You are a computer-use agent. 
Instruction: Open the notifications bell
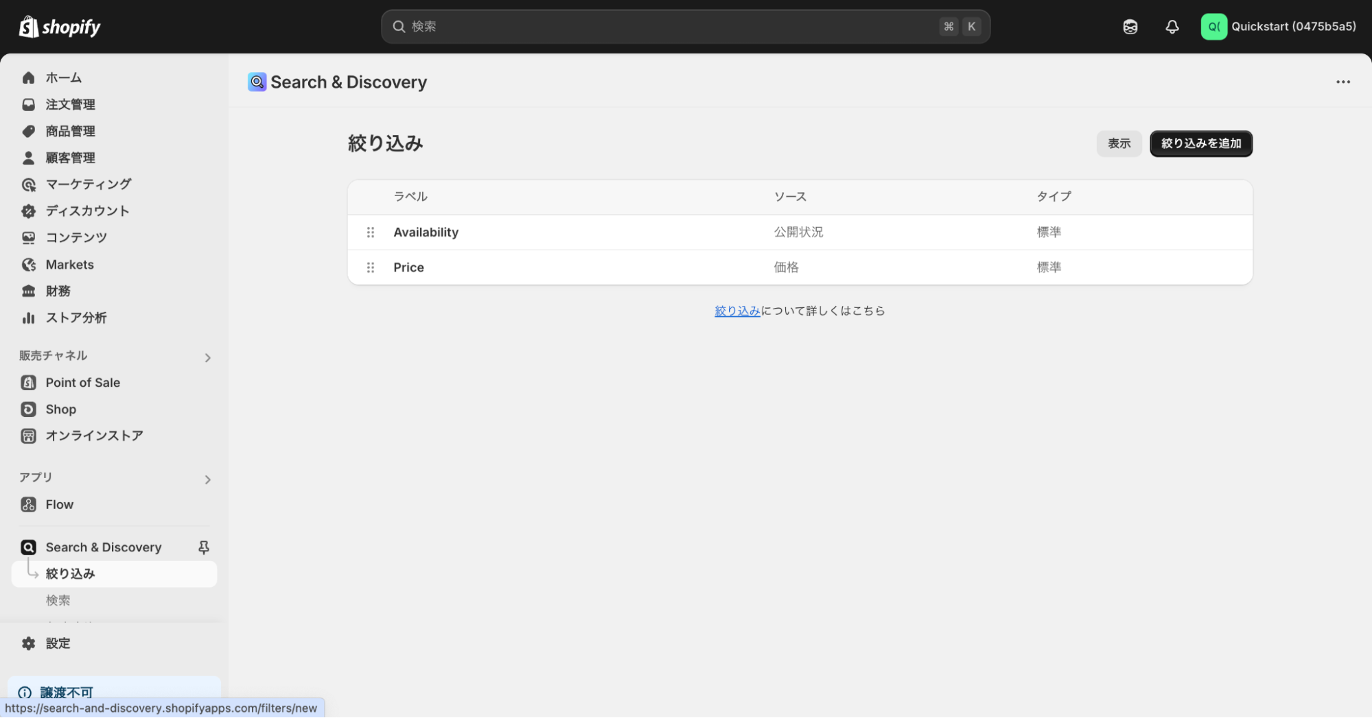point(1172,26)
